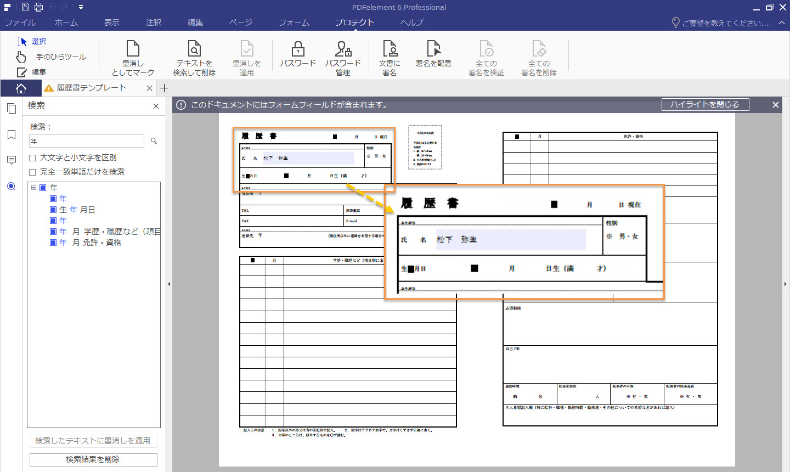Screen dimensions: 790x472
Task: Toggle checkbox for 年月 免許・資格 result
Action: (53, 243)
